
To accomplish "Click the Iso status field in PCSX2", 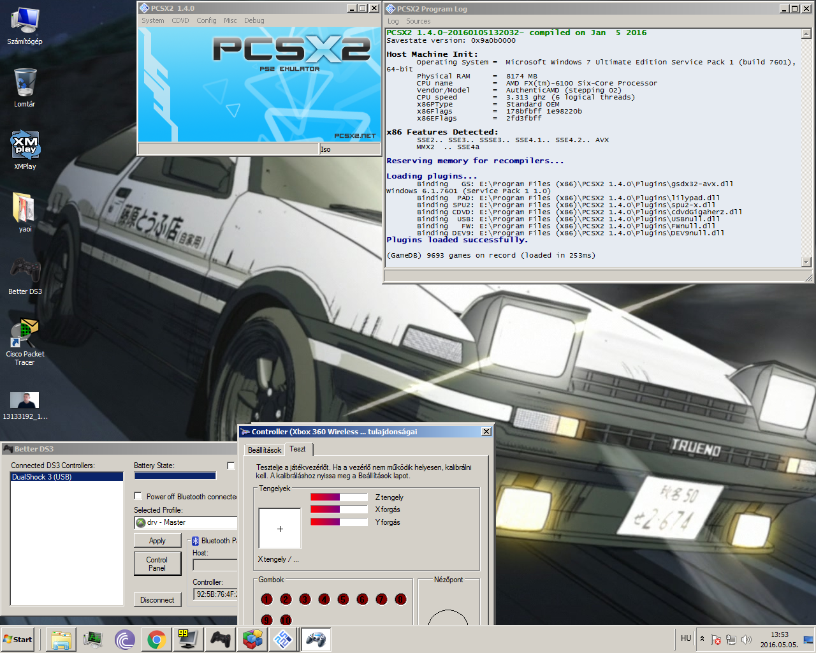I will click(349, 149).
